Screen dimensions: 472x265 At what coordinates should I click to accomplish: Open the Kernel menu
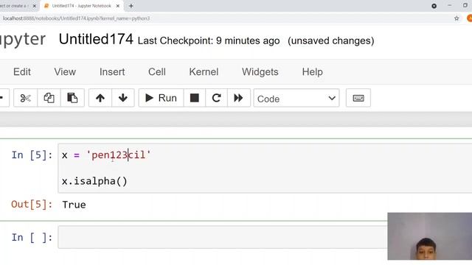(204, 72)
